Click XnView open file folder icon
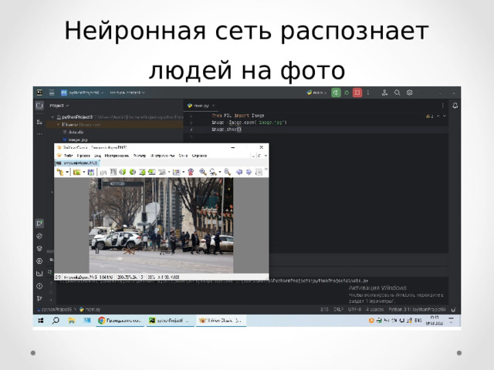494x370 pixels. point(76,172)
